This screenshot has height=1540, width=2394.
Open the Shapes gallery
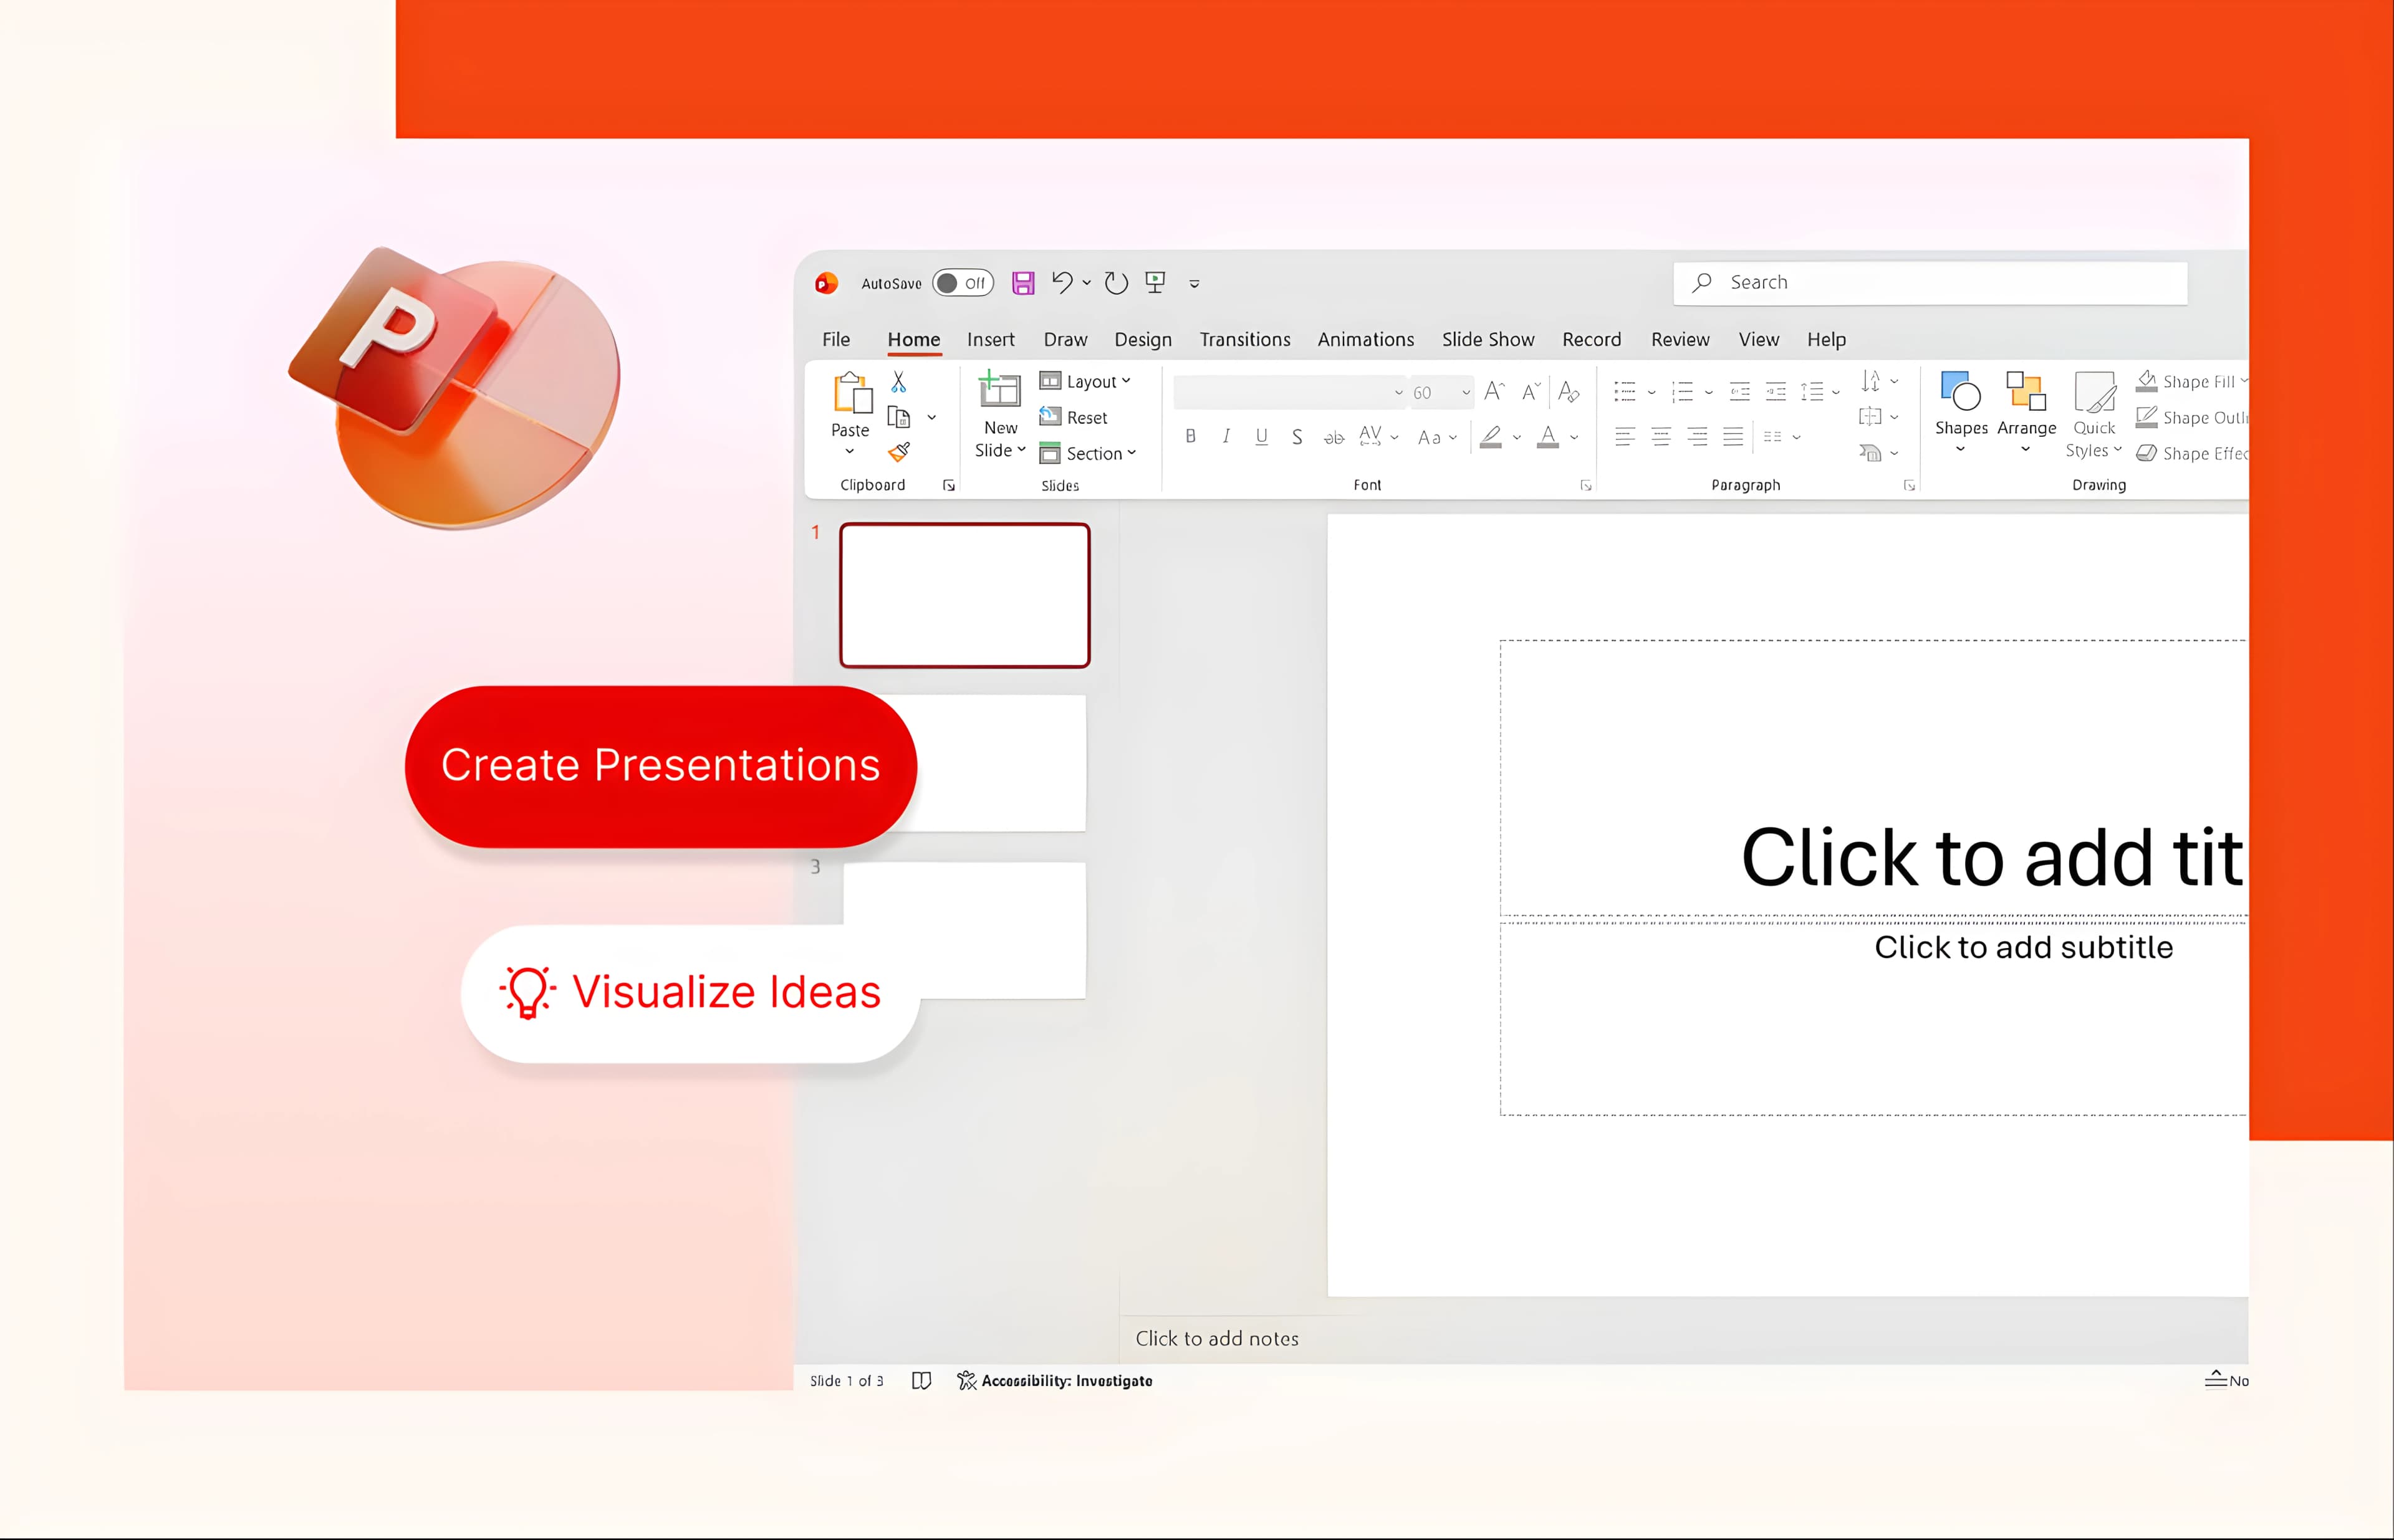click(x=1961, y=413)
